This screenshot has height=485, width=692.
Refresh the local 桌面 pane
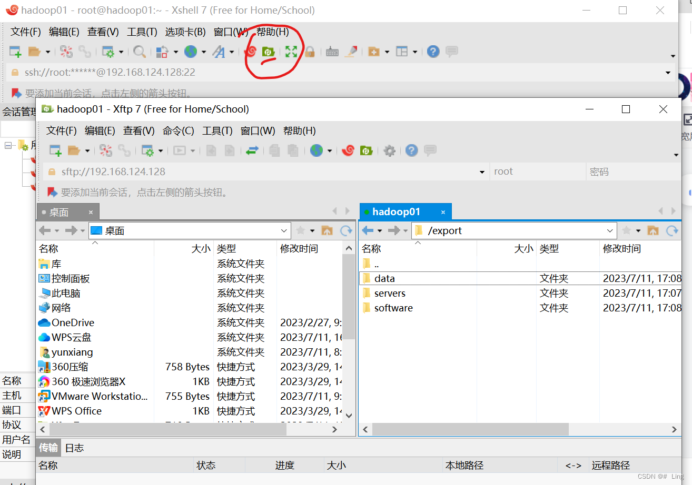pyautogui.click(x=346, y=230)
